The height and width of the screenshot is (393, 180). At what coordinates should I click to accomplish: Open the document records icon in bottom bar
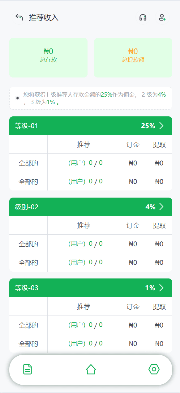[28, 369]
